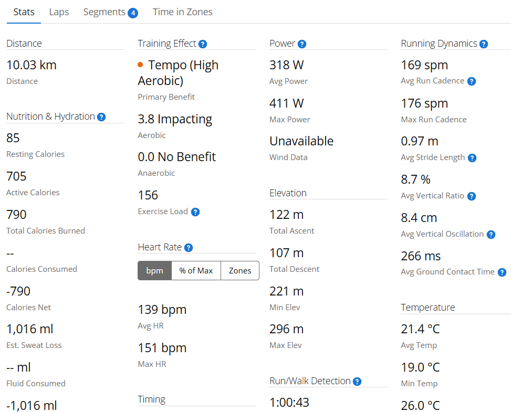Click the Segments count badge
511x412 pixels.
tap(133, 13)
